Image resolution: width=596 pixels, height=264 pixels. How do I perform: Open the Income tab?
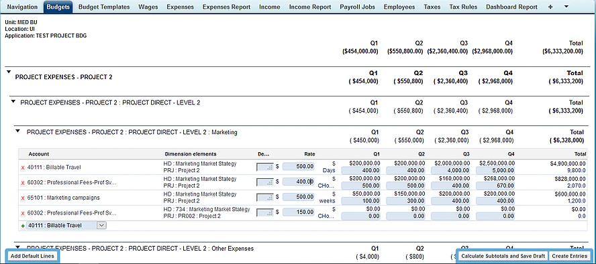point(270,7)
